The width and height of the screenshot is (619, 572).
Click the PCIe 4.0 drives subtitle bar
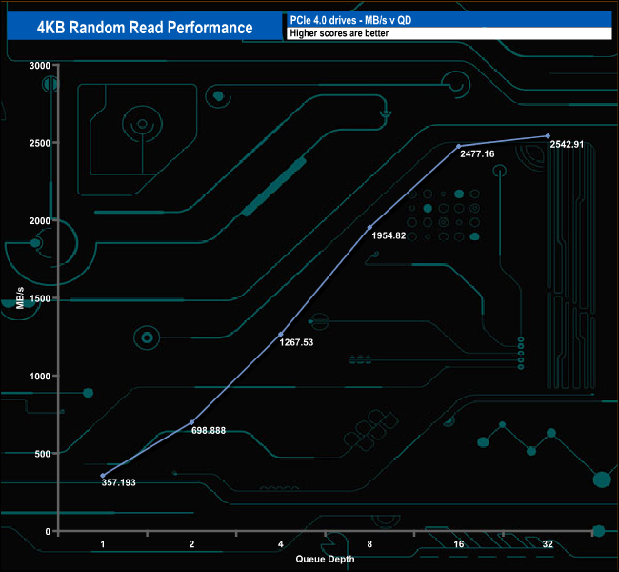pyautogui.click(x=448, y=20)
